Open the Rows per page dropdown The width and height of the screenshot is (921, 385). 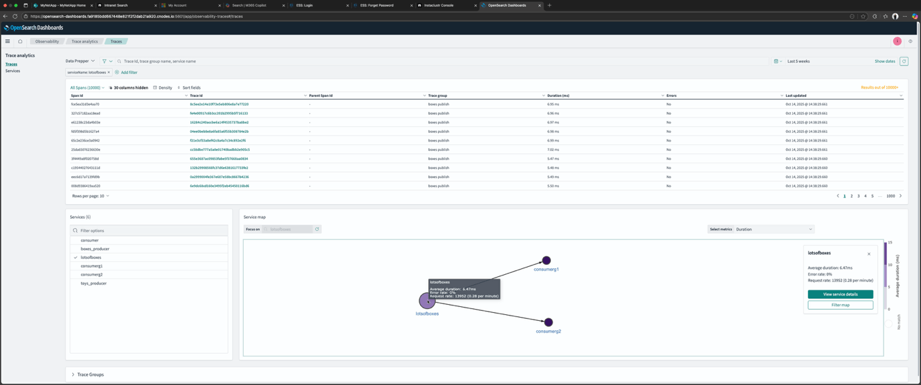(x=90, y=196)
